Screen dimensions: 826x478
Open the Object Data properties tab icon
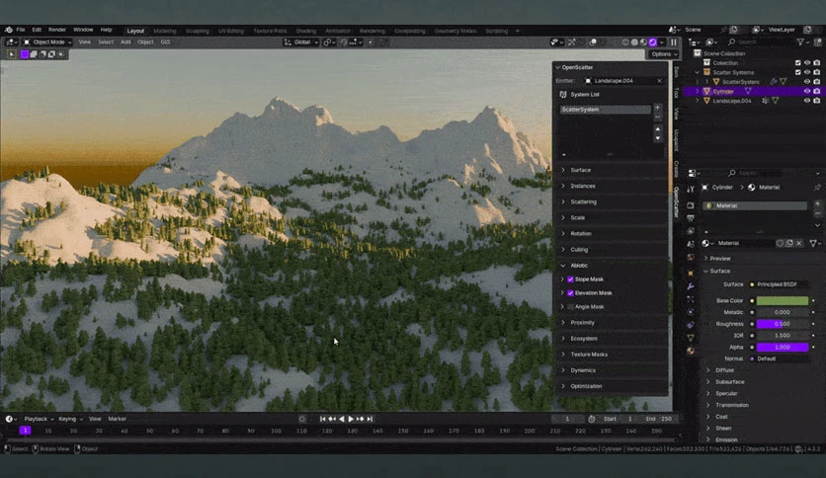click(x=691, y=338)
